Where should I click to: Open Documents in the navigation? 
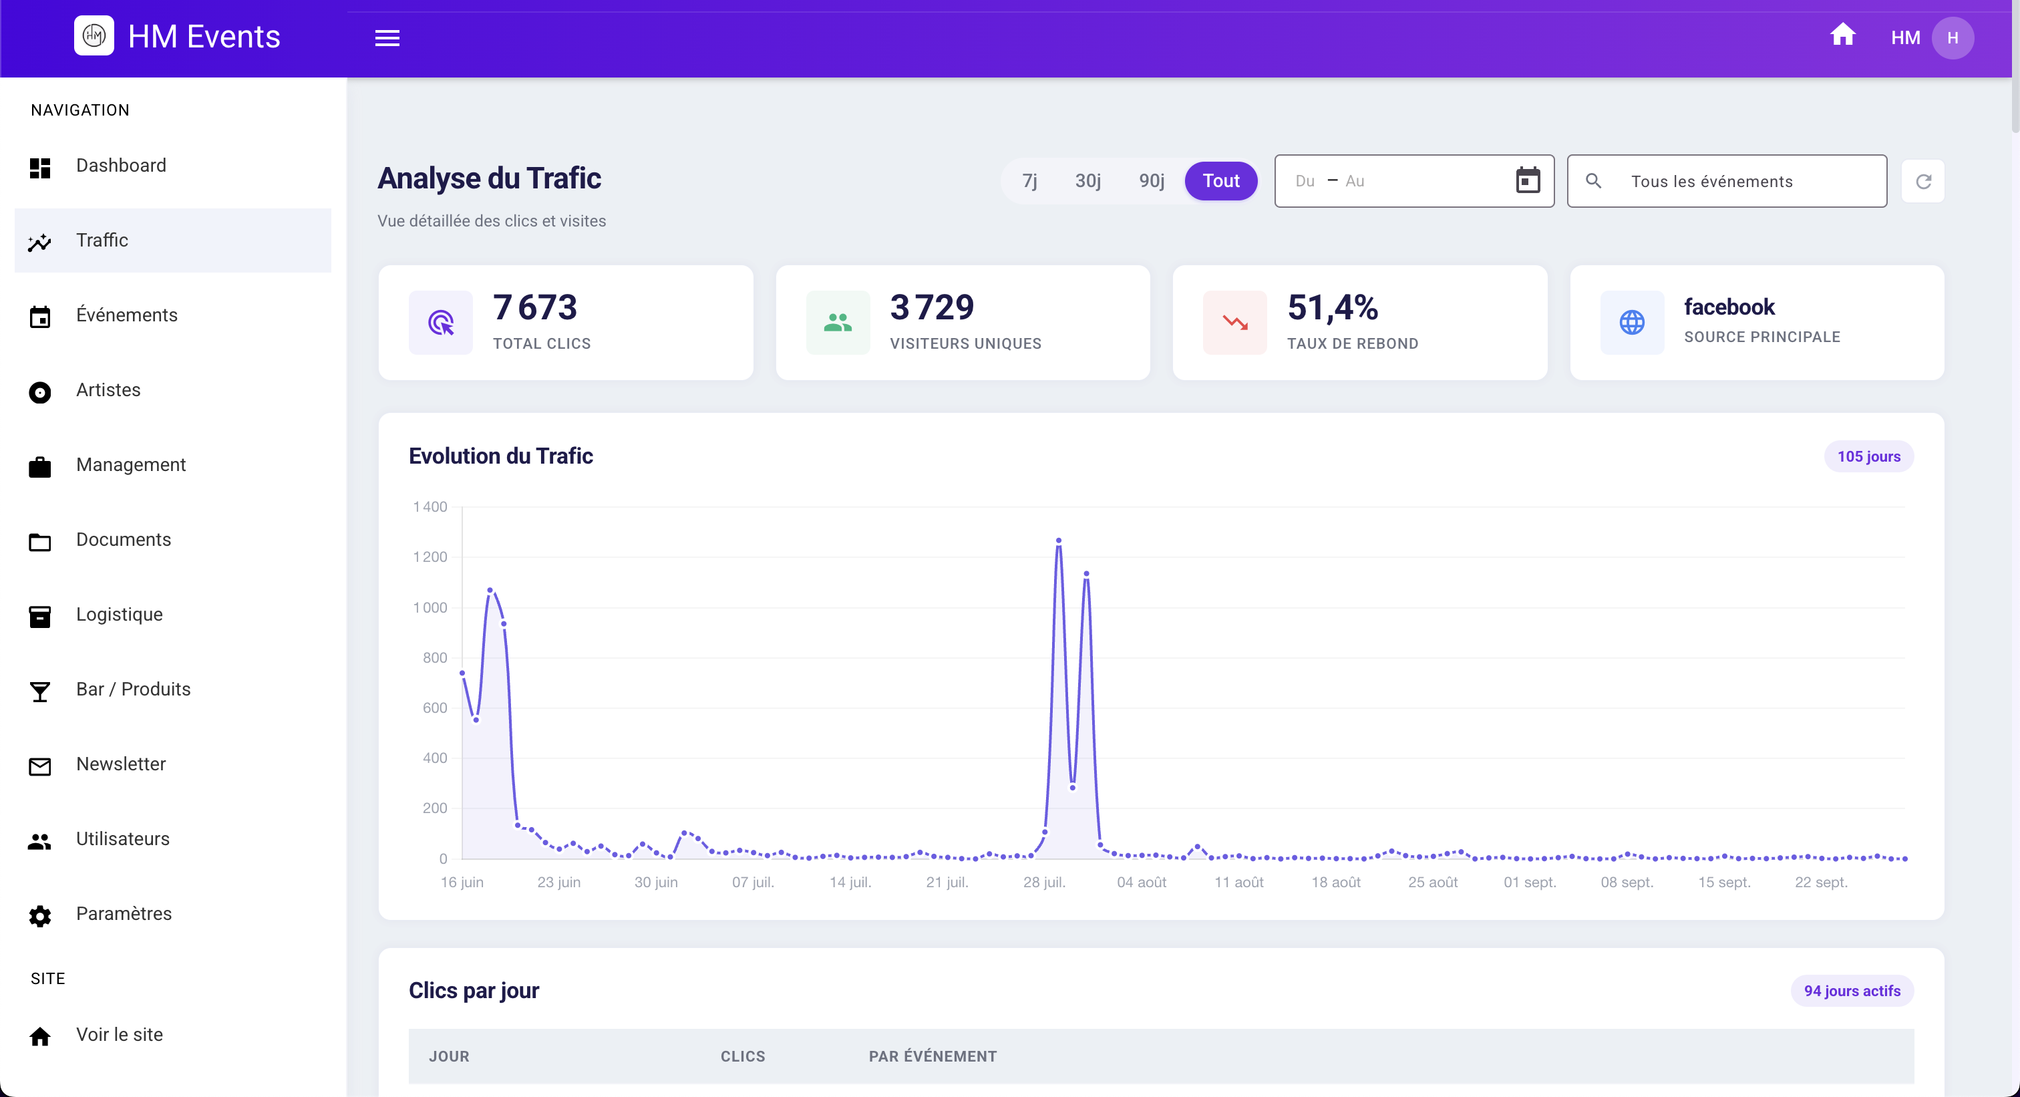point(172,540)
